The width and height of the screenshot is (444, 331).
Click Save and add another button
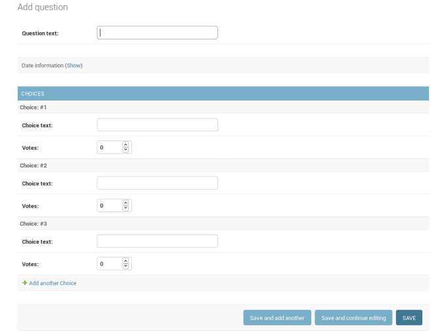[277, 318]
